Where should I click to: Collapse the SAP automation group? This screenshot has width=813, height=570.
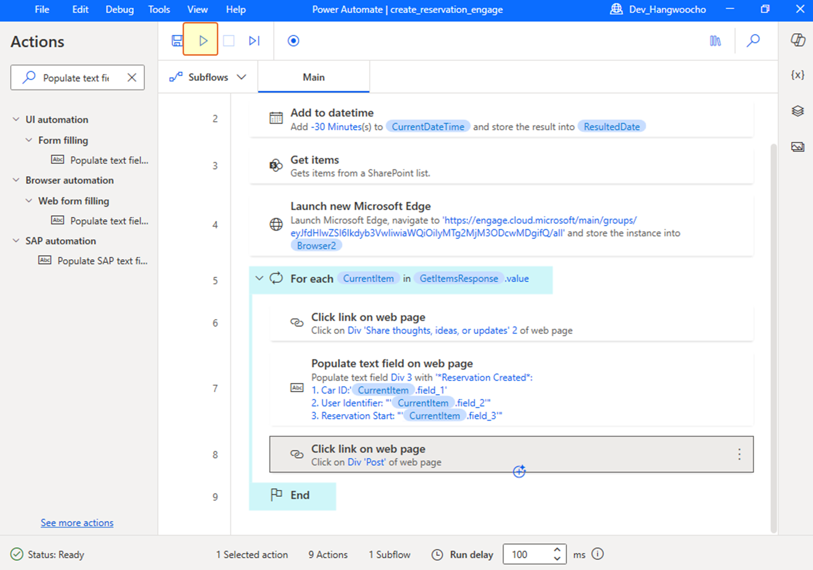click(16, 241)
